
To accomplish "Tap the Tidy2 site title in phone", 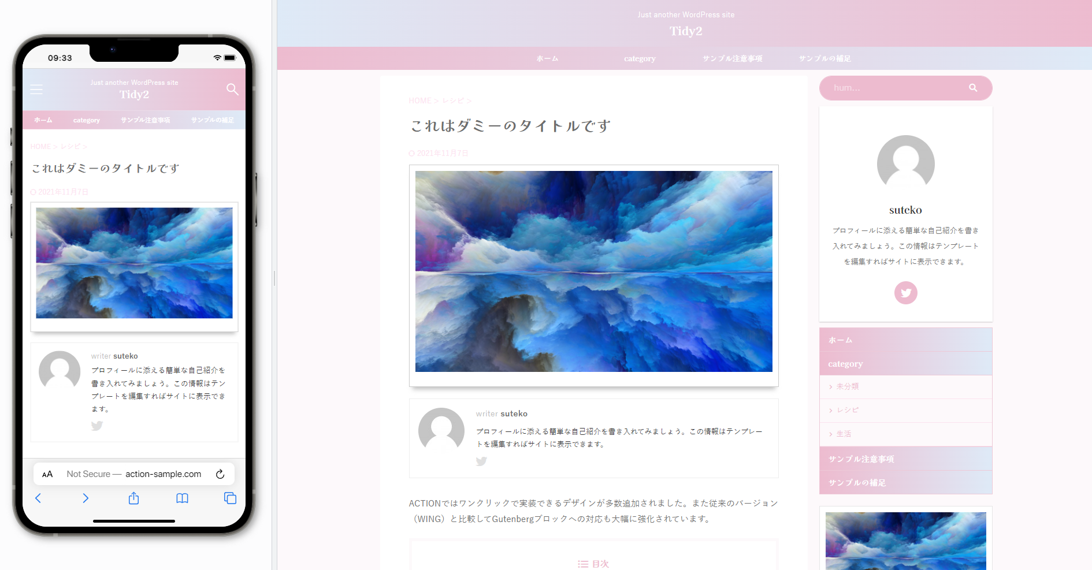I will tap(134, 95).
